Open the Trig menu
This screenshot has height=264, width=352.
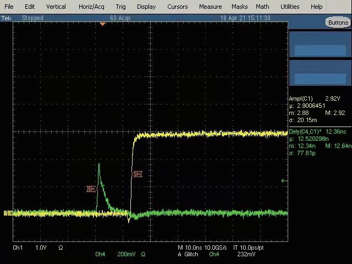tap(120, 7)
